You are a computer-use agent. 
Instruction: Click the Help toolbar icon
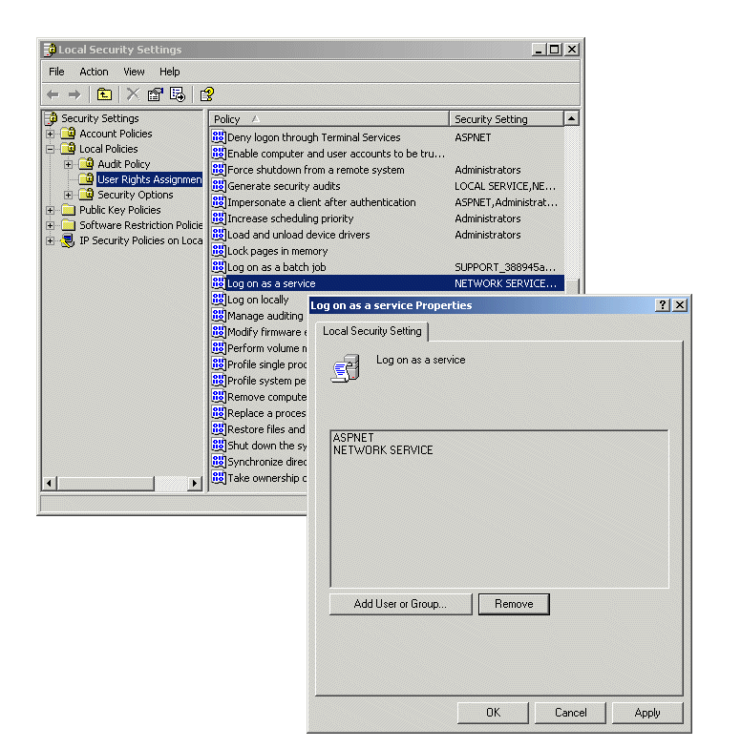click(x=206, y=94)
